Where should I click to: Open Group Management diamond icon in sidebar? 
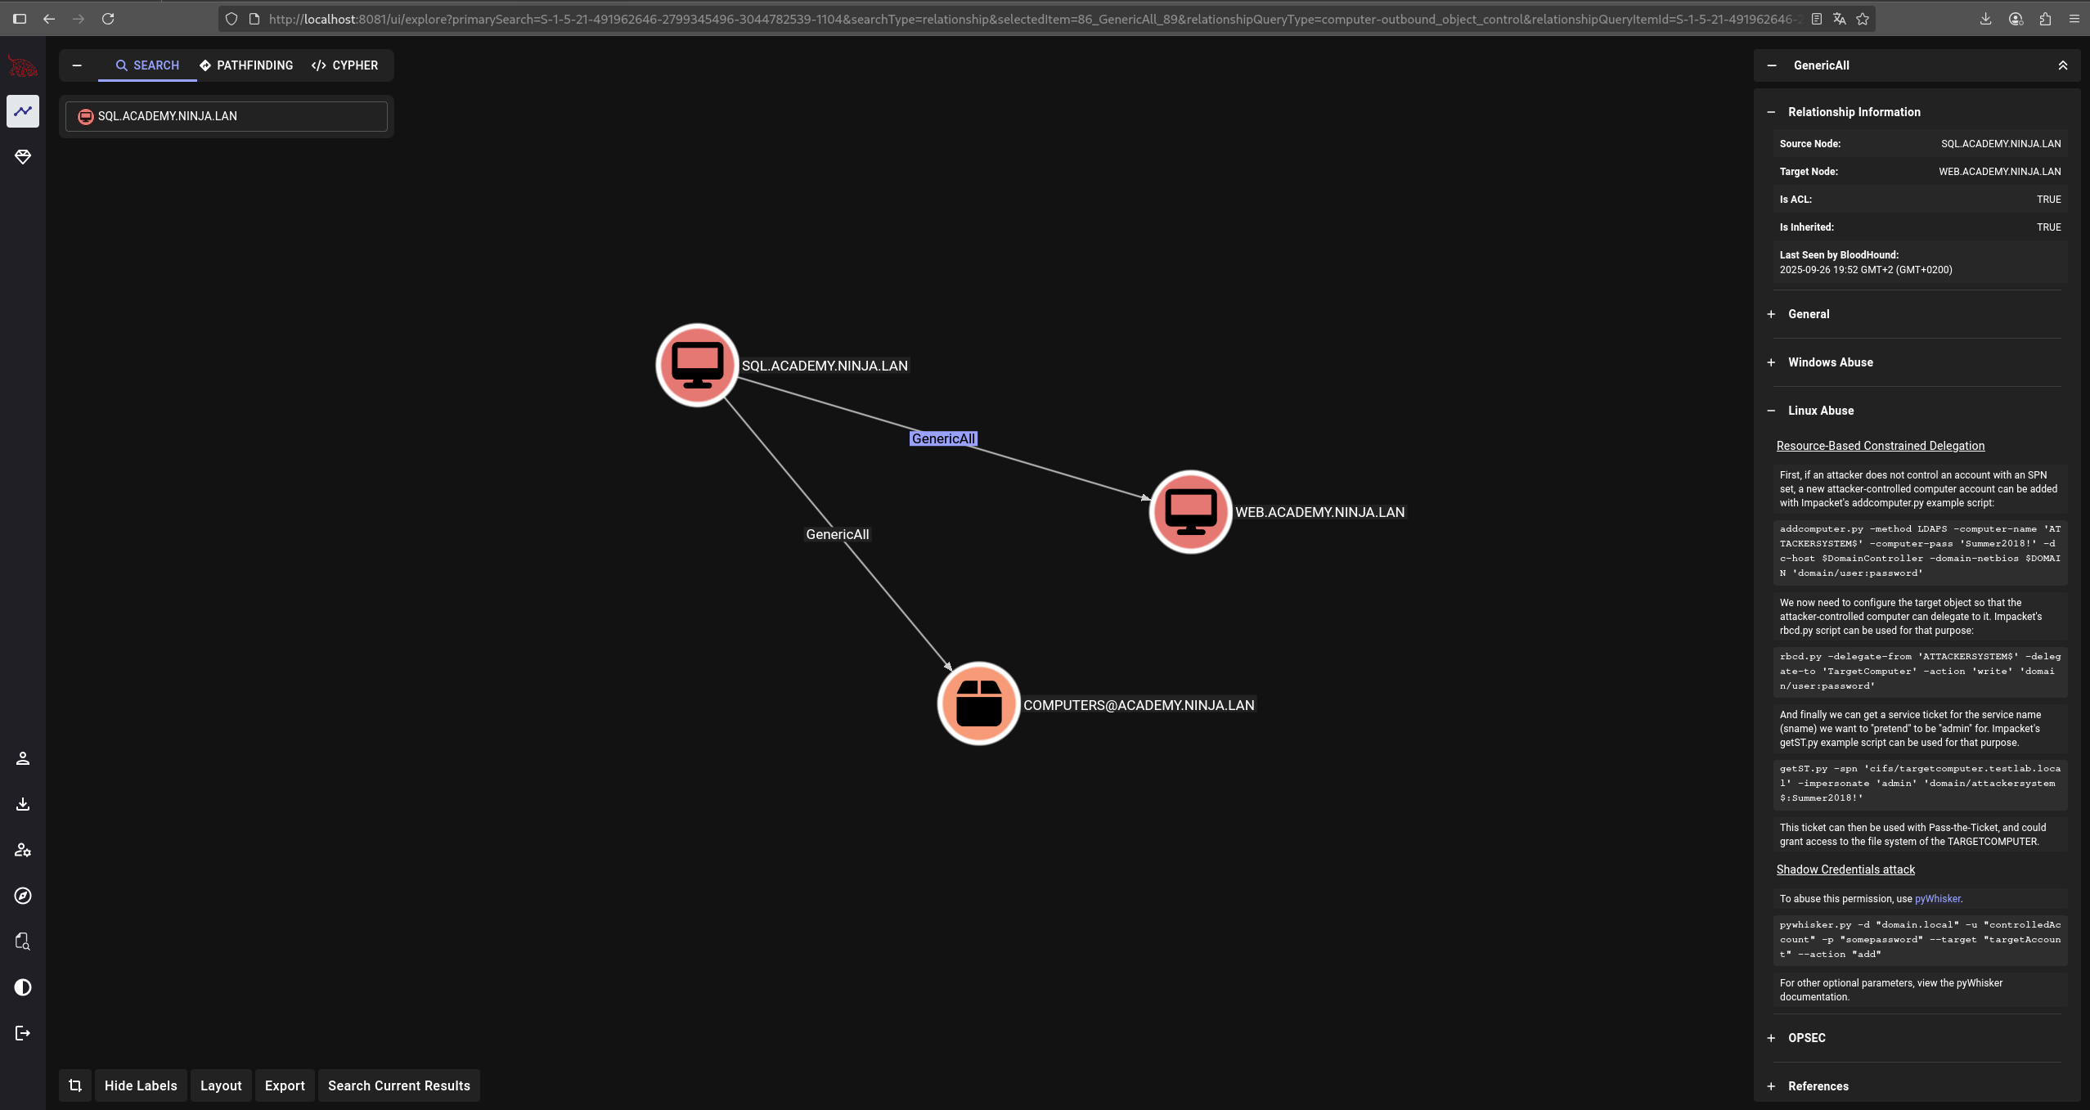[x=23, y=157]
